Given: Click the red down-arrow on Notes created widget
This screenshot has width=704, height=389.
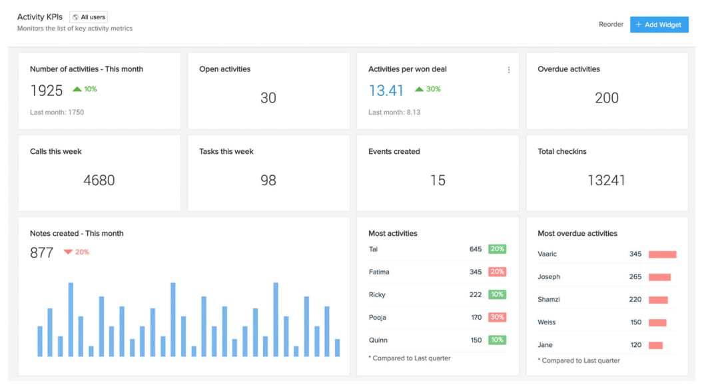Looking at the screenshot, I should point(66,252).
